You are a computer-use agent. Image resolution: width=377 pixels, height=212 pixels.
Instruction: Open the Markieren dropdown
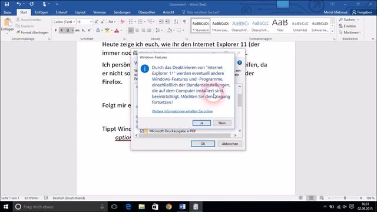tap(349, 32)
